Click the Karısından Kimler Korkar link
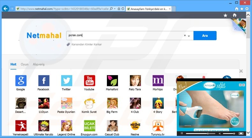The height and width of the screenshot is (138, 252). pyautogui.click(x=86, y=44)
